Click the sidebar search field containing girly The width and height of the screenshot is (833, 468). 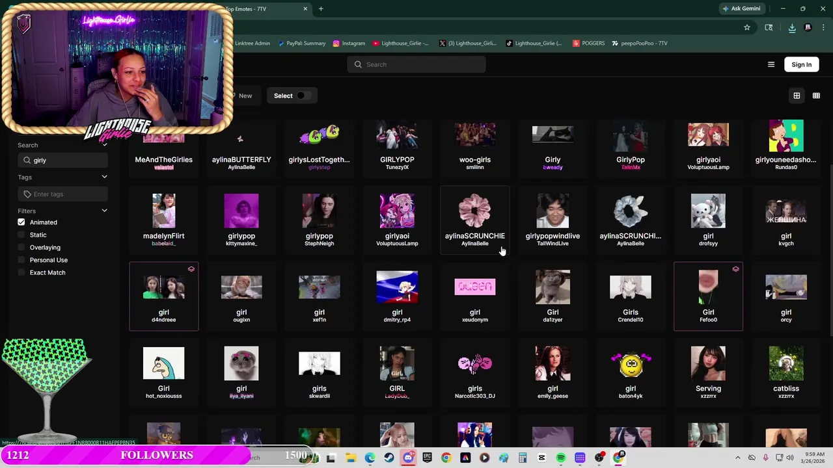point(62,160)
